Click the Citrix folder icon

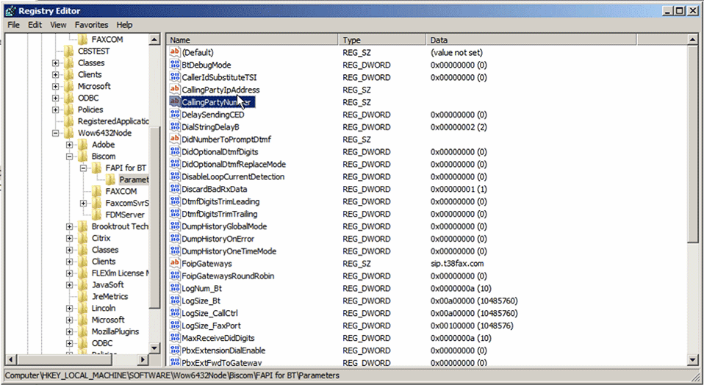[83, 238]
